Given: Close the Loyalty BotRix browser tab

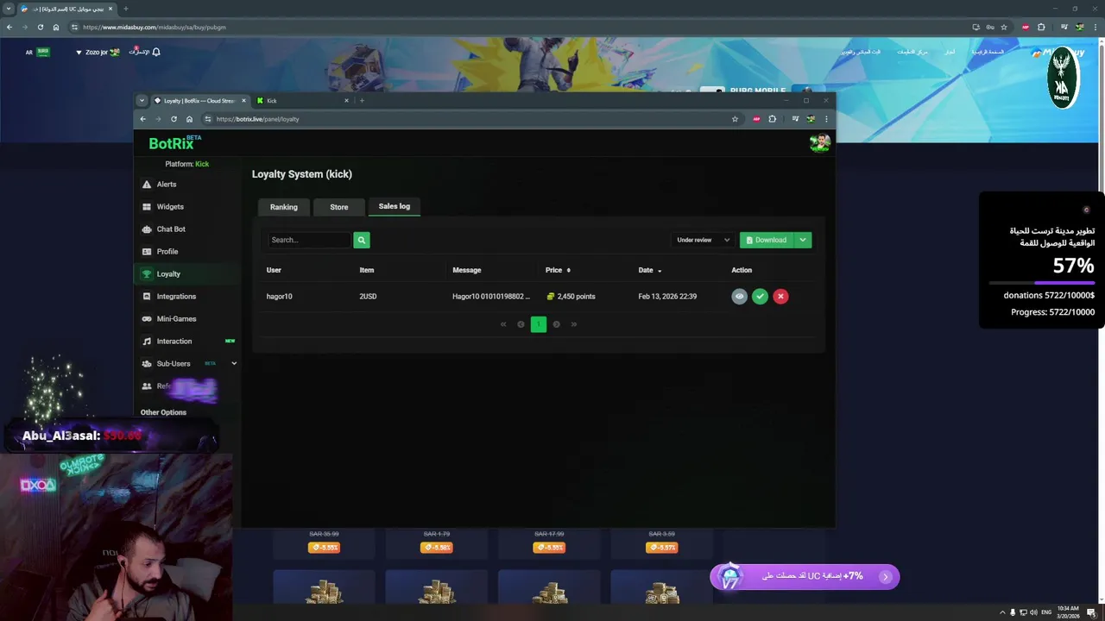Looking at the screenshot, I should point(243,101).
